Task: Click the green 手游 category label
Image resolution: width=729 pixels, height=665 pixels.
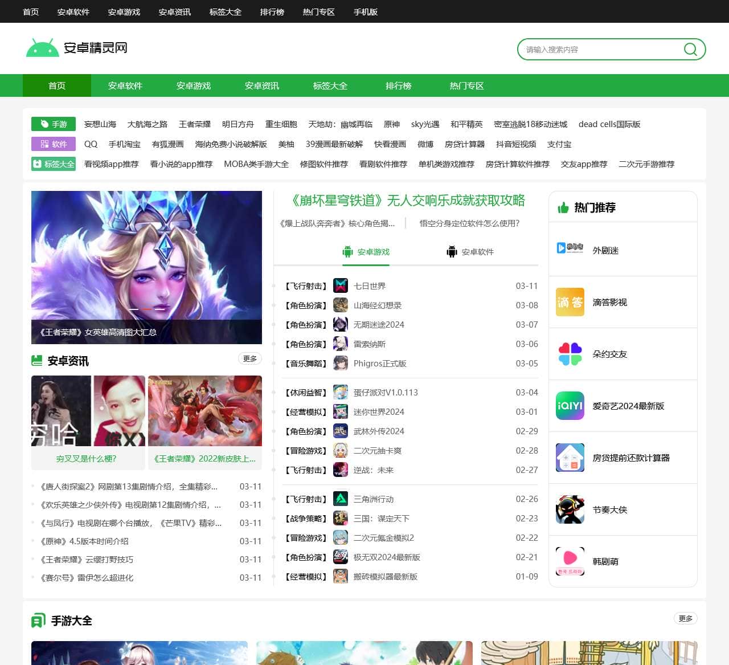Action: pyautogui.click(x=54, y=124)
